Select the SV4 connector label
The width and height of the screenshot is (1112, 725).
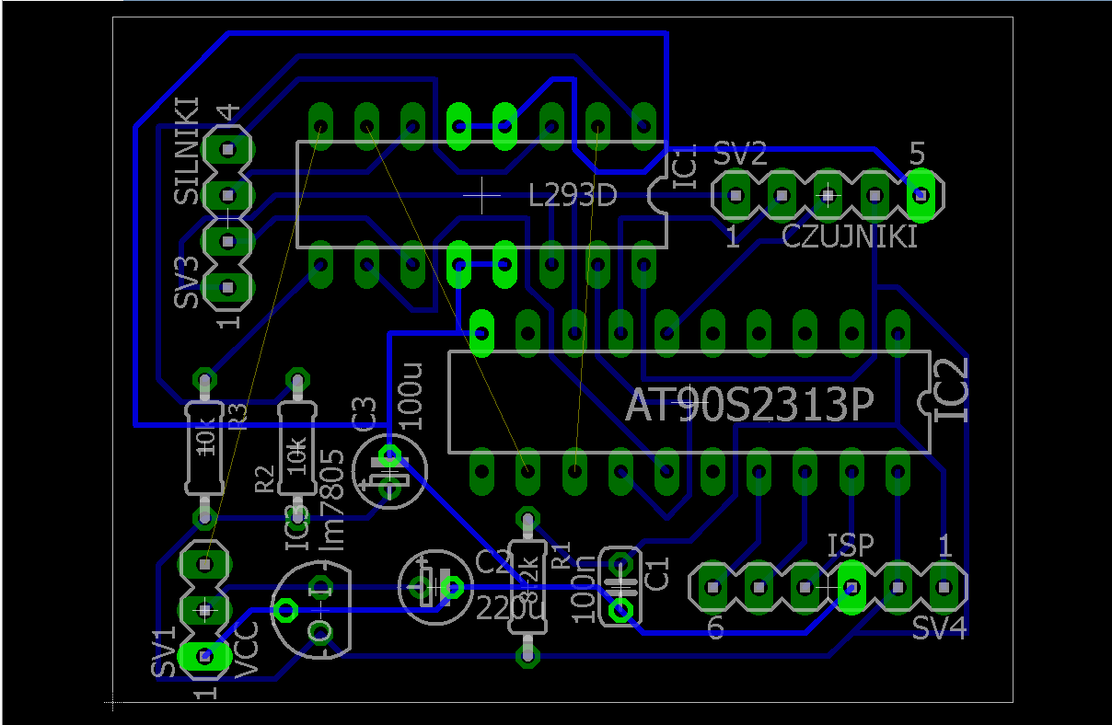[940, 628]
